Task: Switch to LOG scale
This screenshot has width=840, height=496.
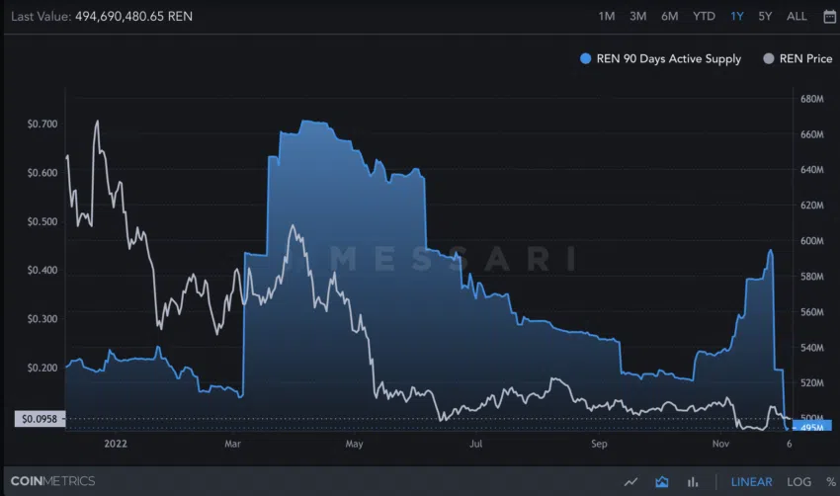Action: point(798,481)
